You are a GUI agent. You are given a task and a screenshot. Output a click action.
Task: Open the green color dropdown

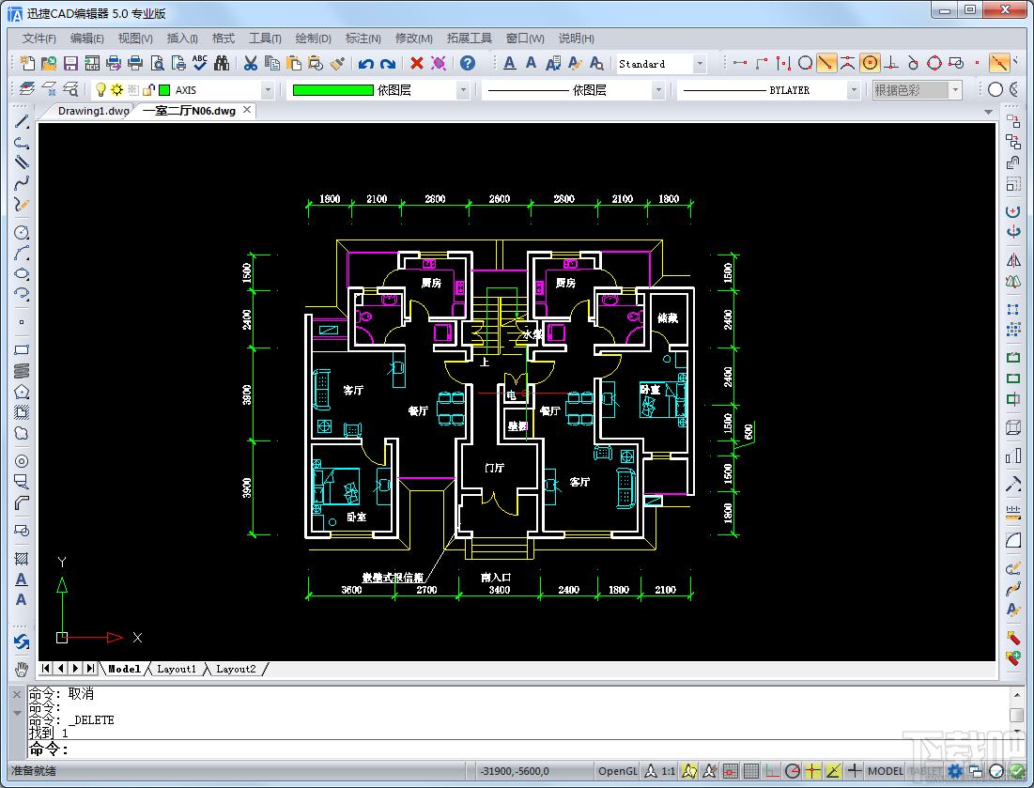pyautogui.click(x=462, y=89)
